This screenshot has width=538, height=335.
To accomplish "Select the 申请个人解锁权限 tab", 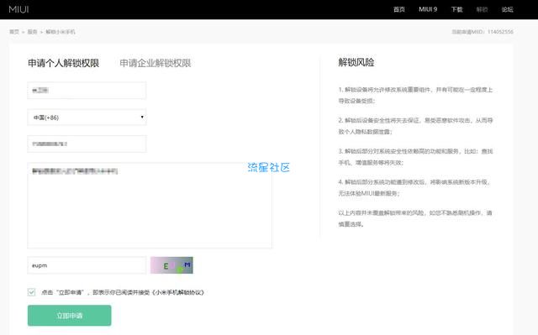I will click(x=64, y=63).
